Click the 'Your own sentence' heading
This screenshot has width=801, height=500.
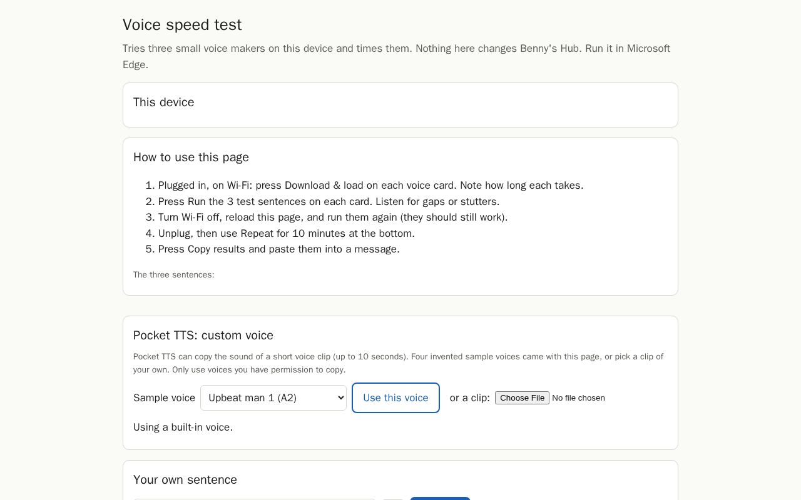click(x=185, y=480)
